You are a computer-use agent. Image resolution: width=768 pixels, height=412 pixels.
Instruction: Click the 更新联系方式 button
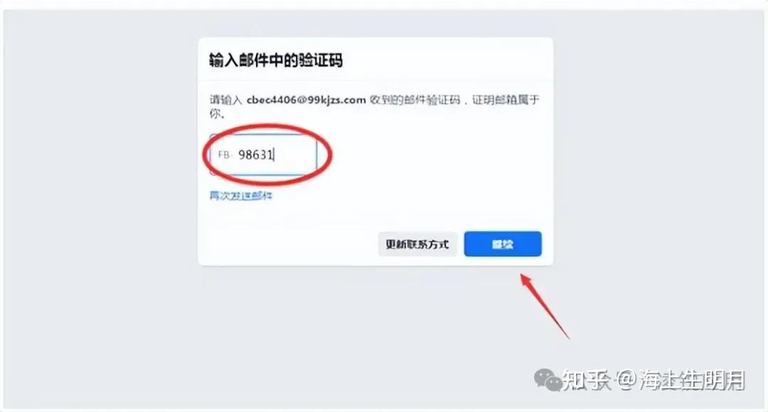[x=417, y=244]
